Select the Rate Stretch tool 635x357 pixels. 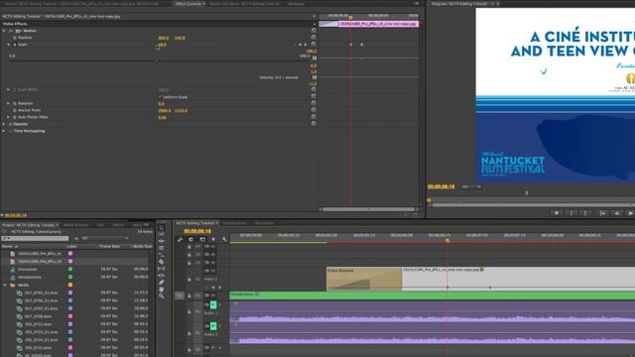point(162,255)
